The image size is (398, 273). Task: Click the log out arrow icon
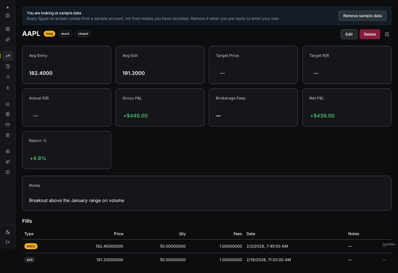tap(8, 242)
